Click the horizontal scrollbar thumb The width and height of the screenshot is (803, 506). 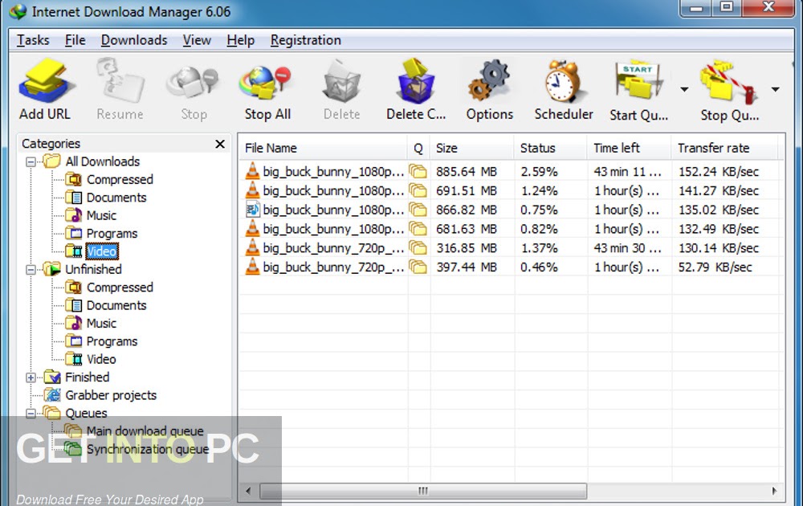coord(423,492)
